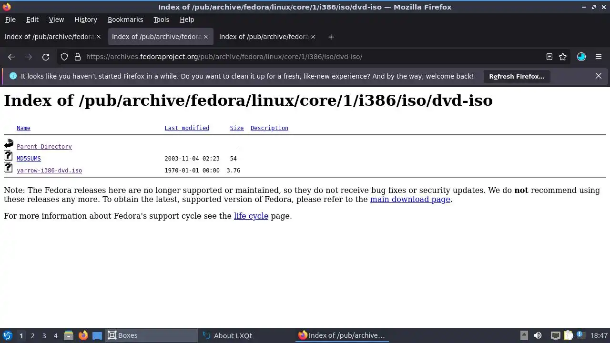Image resolution: width=610 pixels, height=343 pixels.
Task: Show site security padlock information
Action: pos(78,57)
